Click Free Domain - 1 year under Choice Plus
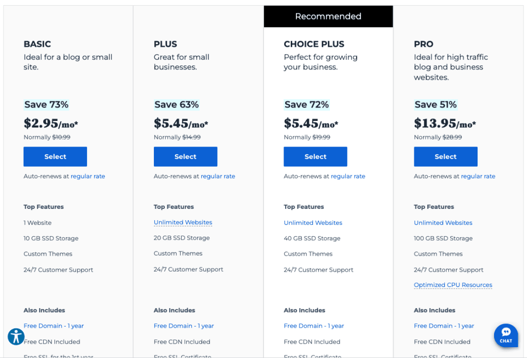The width and height of the screenshot is (527, 358). click(314, 326)
